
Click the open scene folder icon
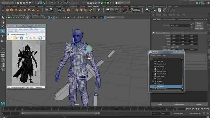coord(21,3)
